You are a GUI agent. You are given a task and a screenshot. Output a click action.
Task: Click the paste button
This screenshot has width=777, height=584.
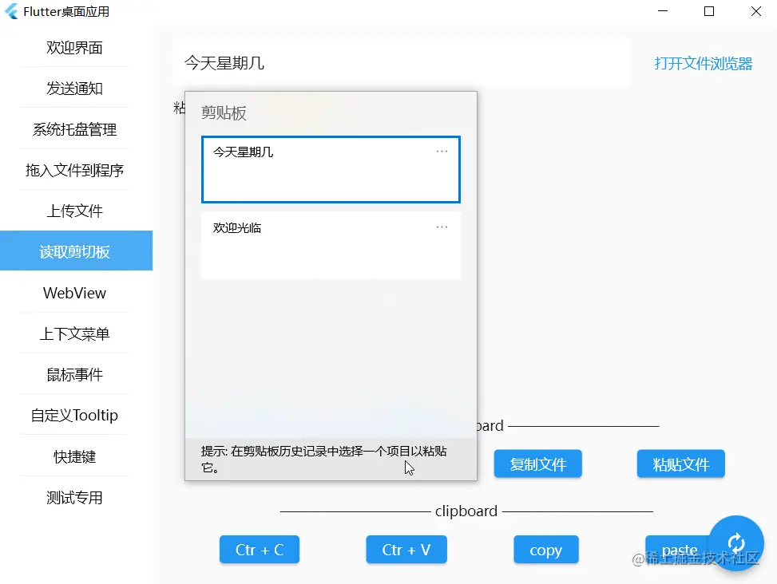679,550
